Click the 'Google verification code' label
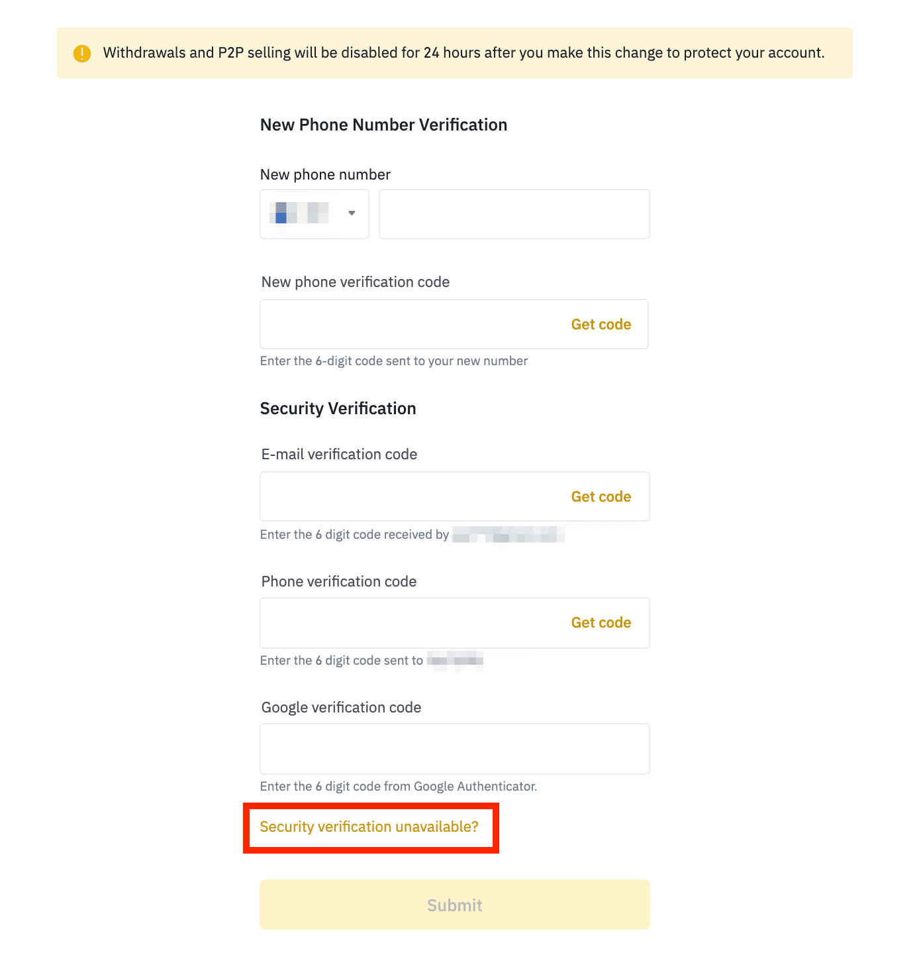Image resolution: width=923 pixels, height=957 pixels. click(x=341, y=708)
